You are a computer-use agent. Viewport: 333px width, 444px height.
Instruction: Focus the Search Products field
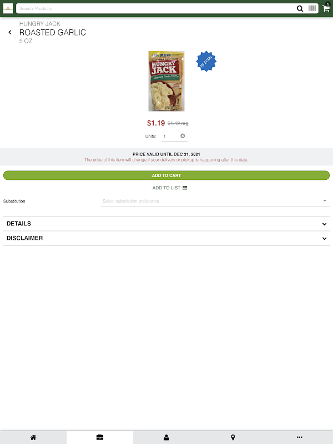(x=156, y=8)
